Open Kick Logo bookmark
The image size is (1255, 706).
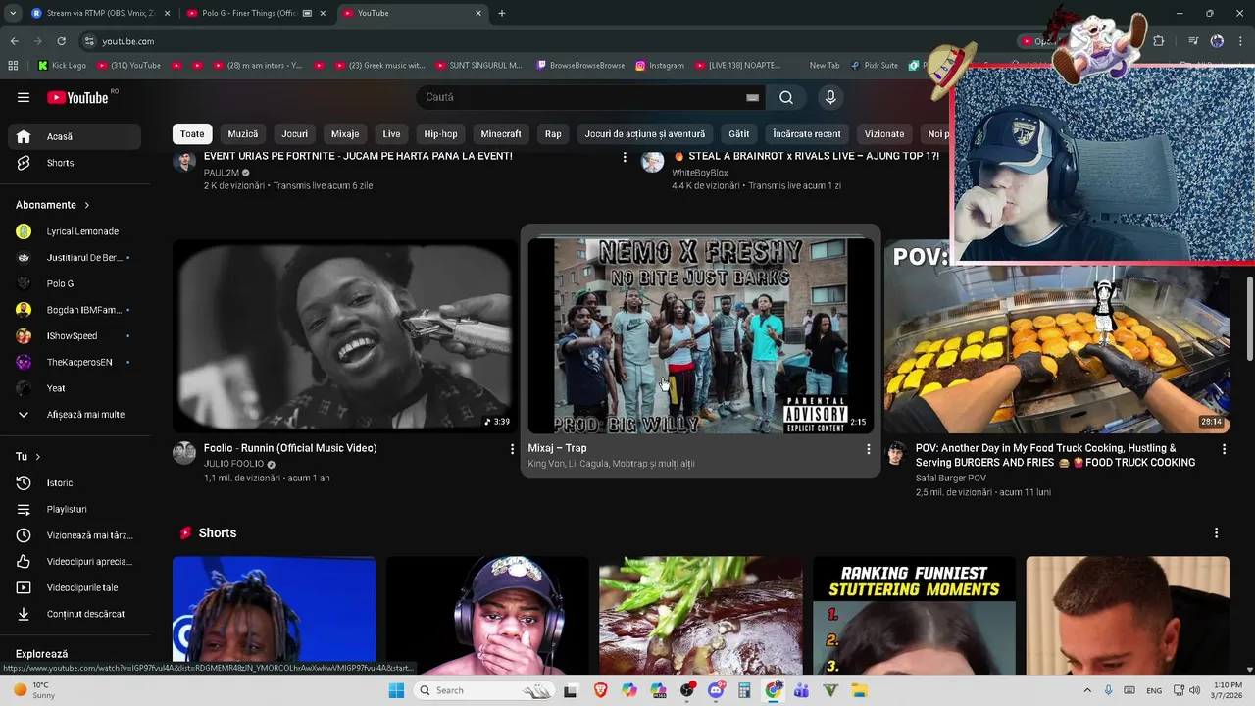pos(62,66)
